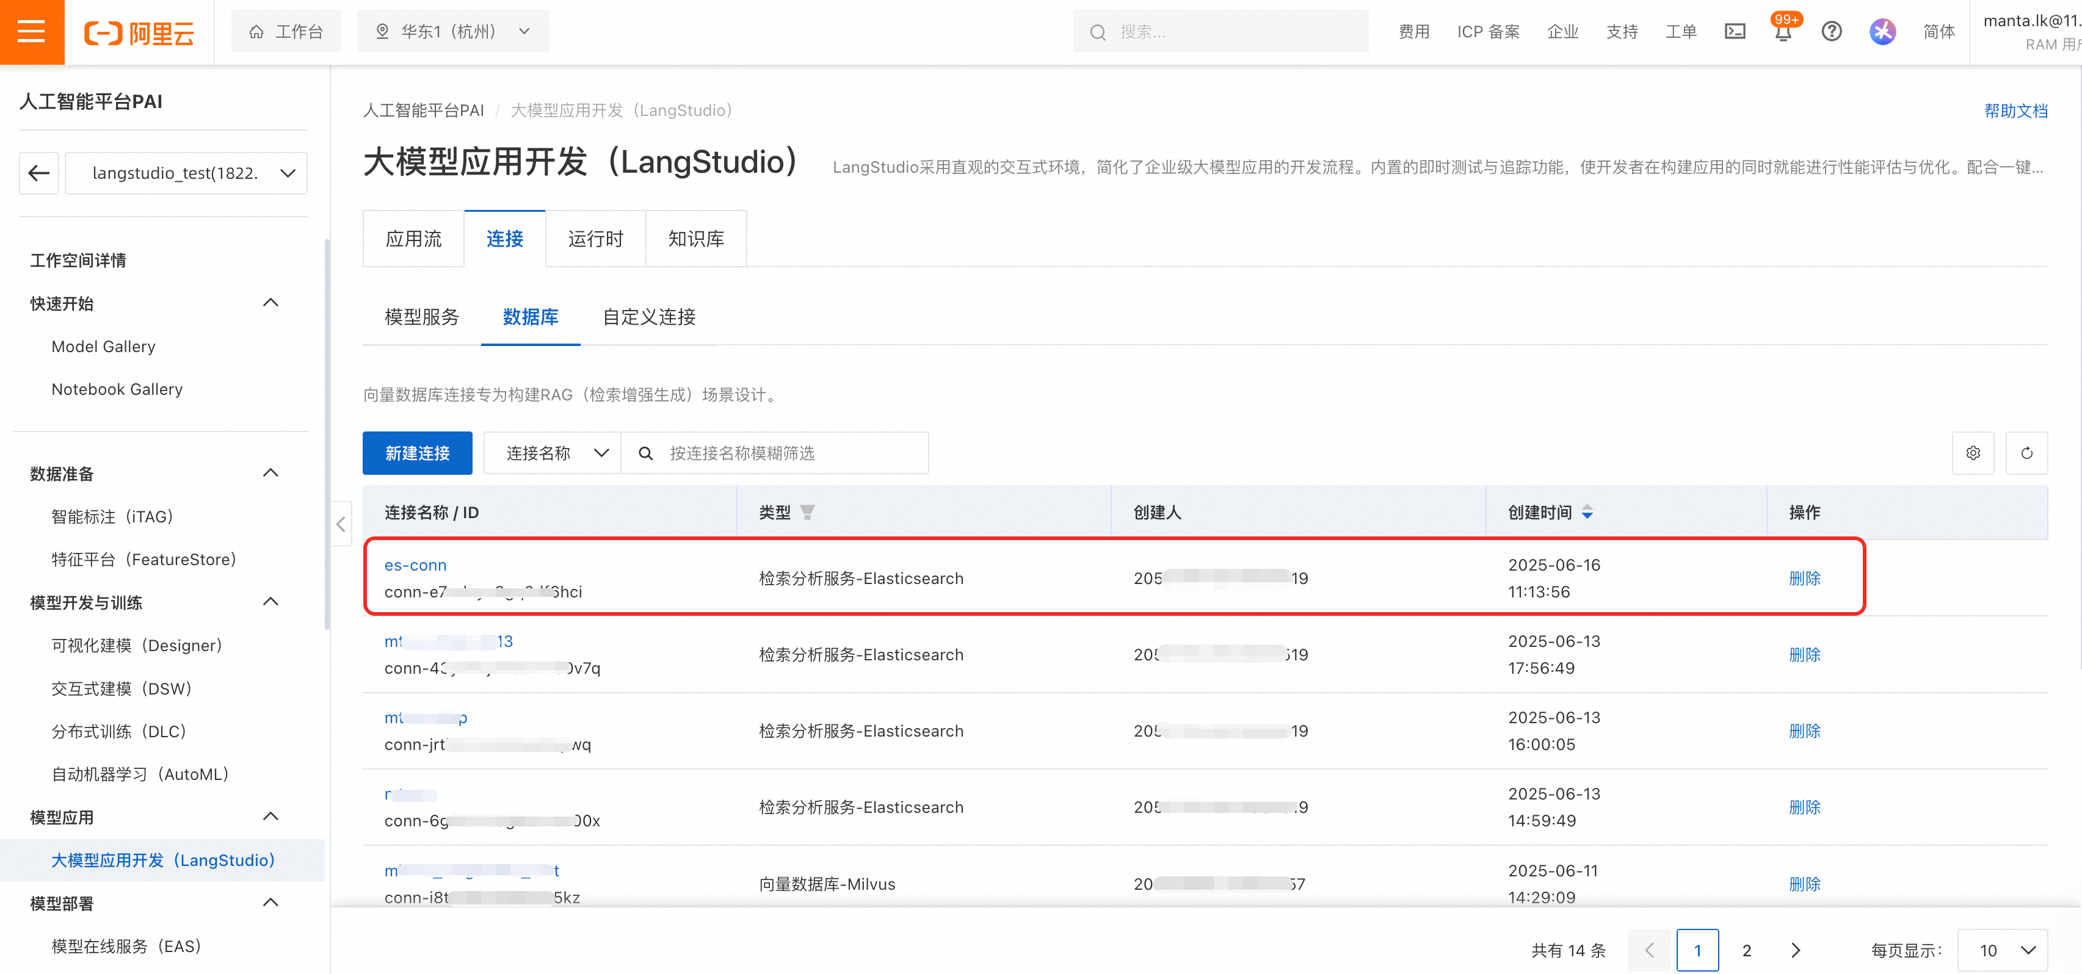Collapse the 快速开始 section

(270, 303)
